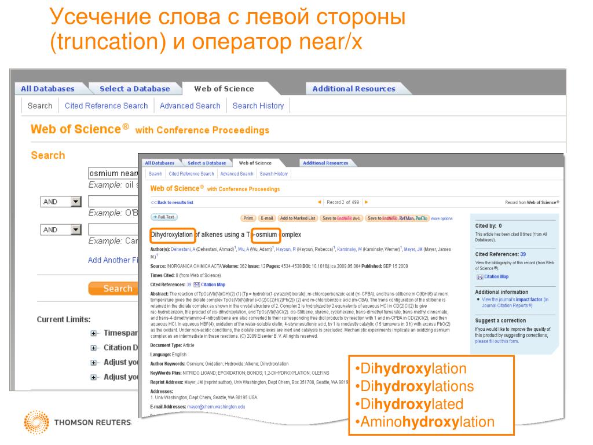Click '<< Back to results list' link
The width and height of the screenshot is (593, 445).
point(172,202)
